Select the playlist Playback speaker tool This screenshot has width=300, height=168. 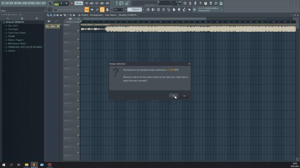74,15
